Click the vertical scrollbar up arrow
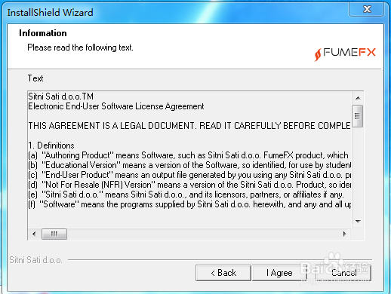The width and height of the screenshot is (391, 294). pos(358,98)
